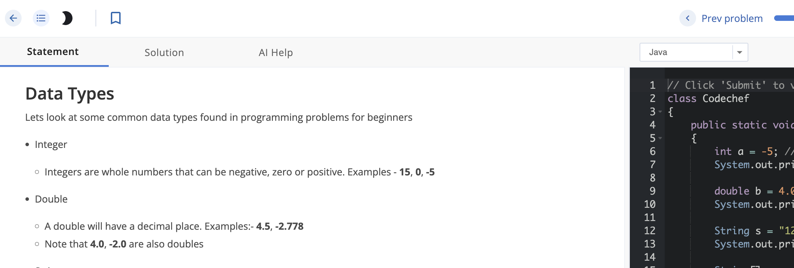Viewport: 794px width, 268px height.
Task: Click the dropdown arrow on the Java selector
Action: [x=740, y=52]
